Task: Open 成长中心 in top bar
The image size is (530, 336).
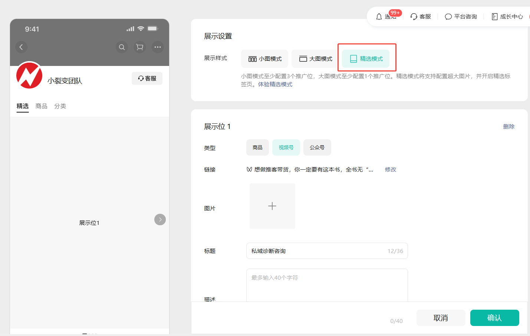Action: [x=507, y=17]
